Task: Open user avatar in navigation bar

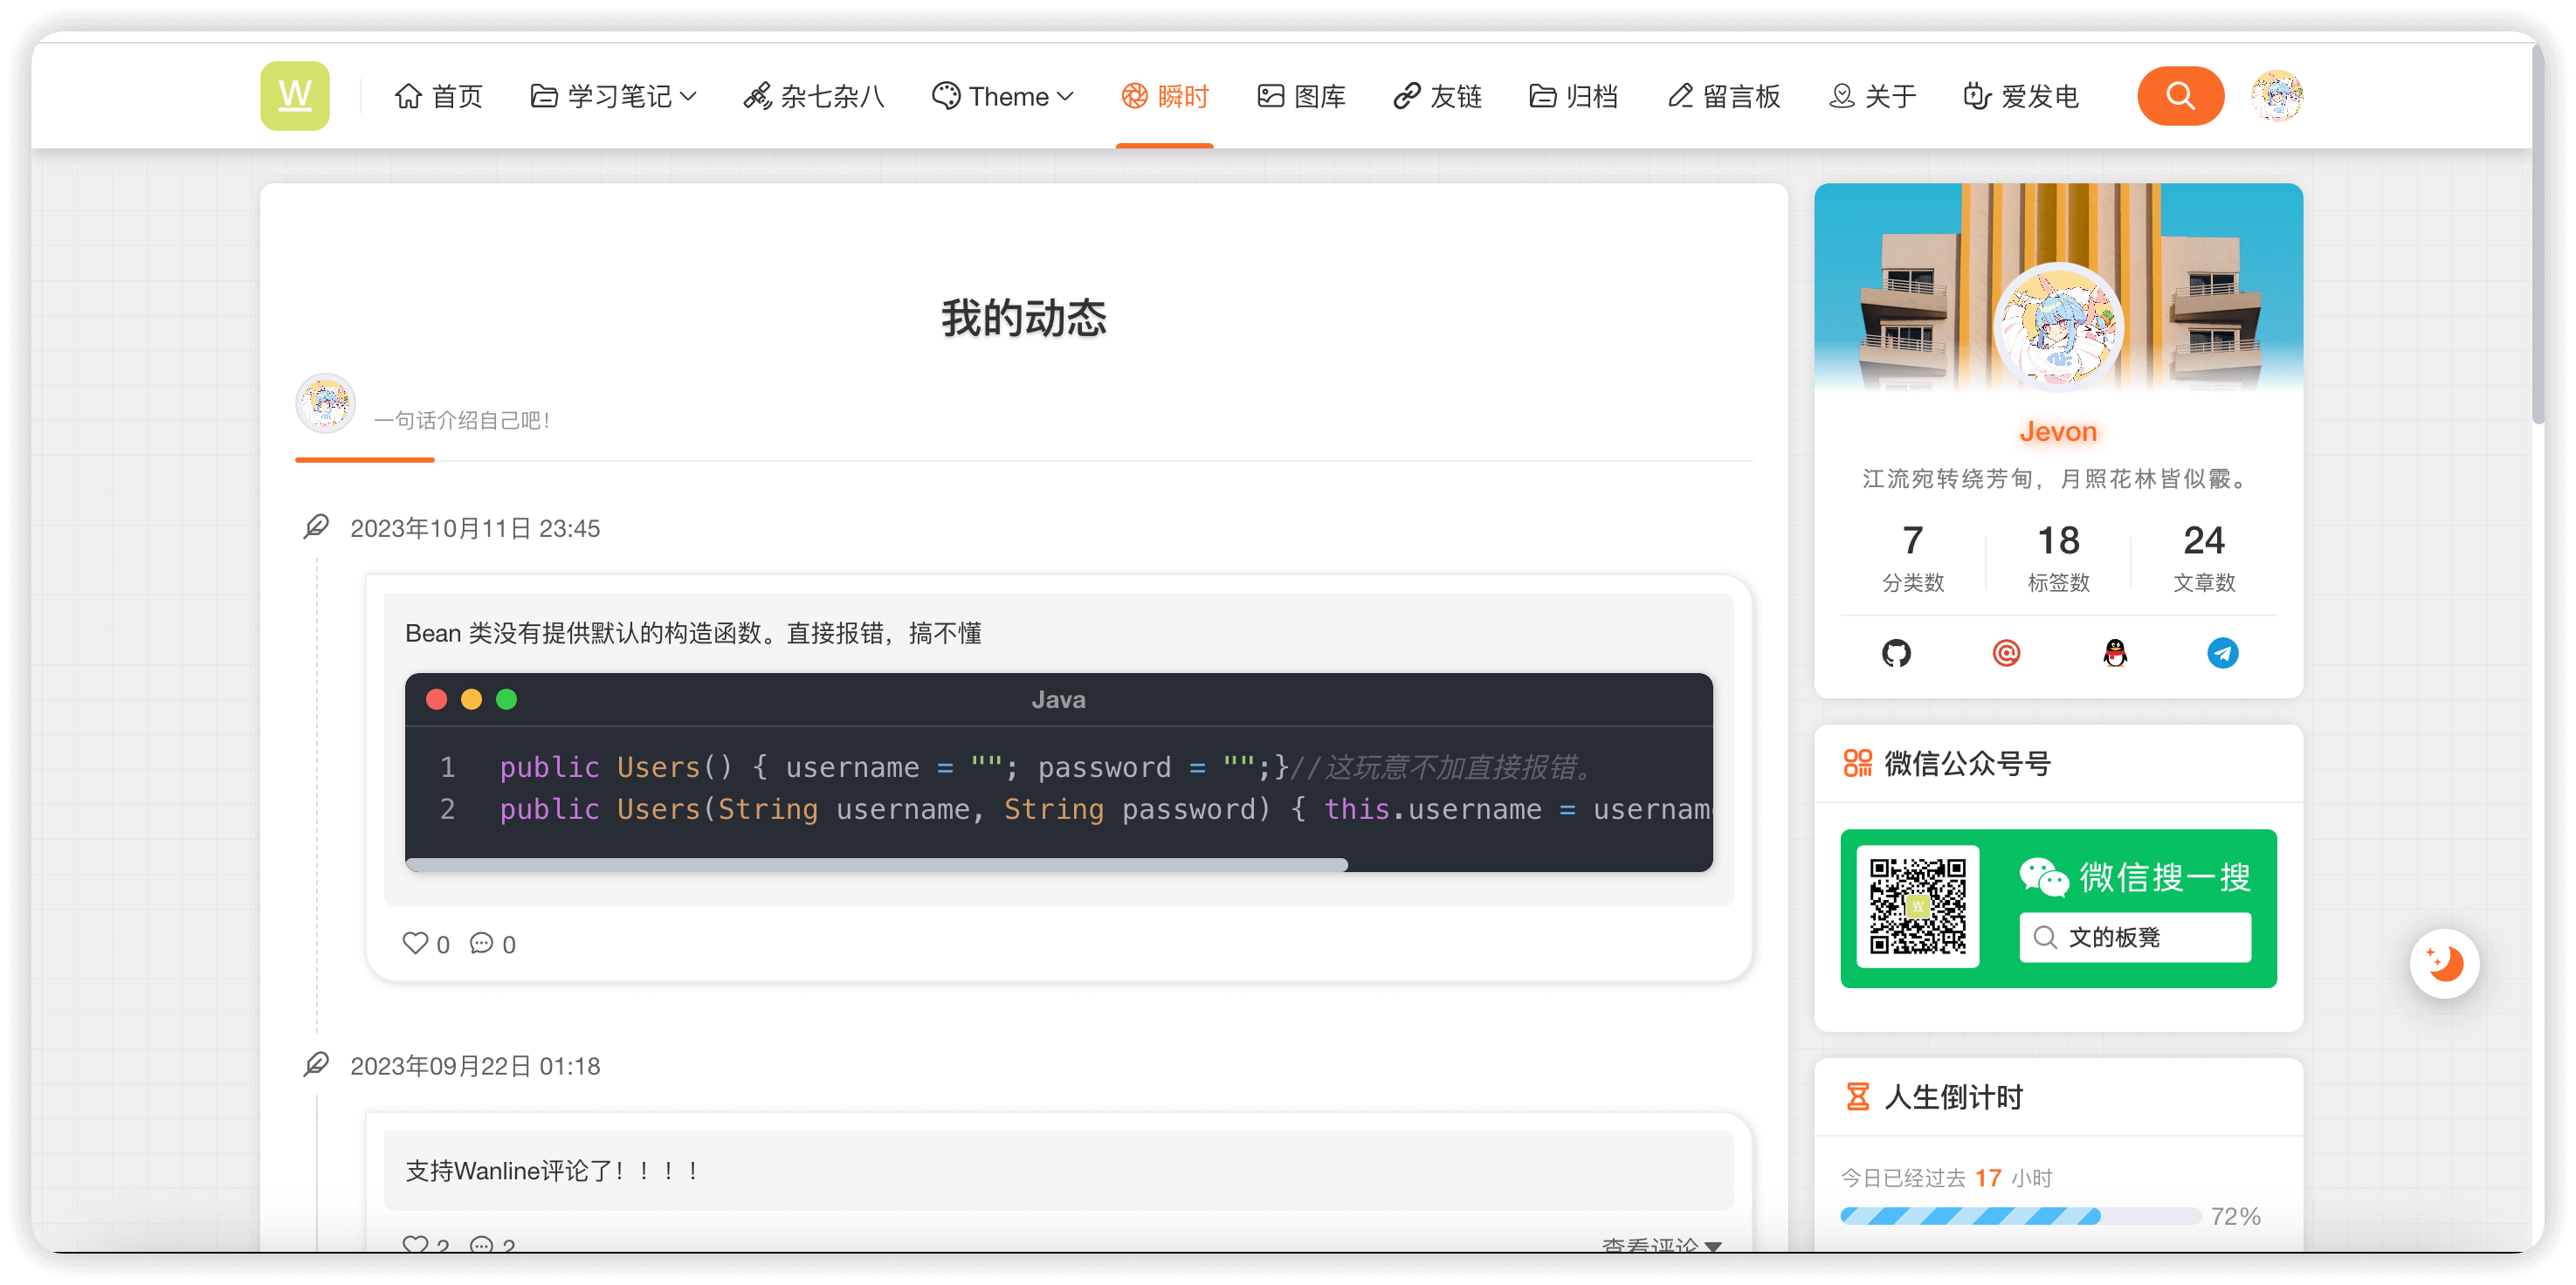Action: [x=2277, y=96]
